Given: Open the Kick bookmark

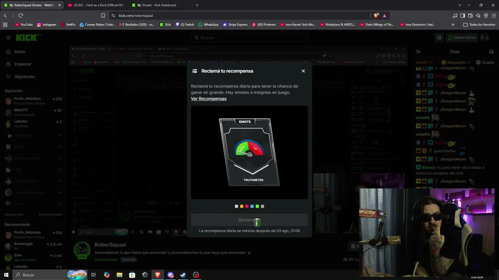Looking at the screenshot, I should point(166,24).
